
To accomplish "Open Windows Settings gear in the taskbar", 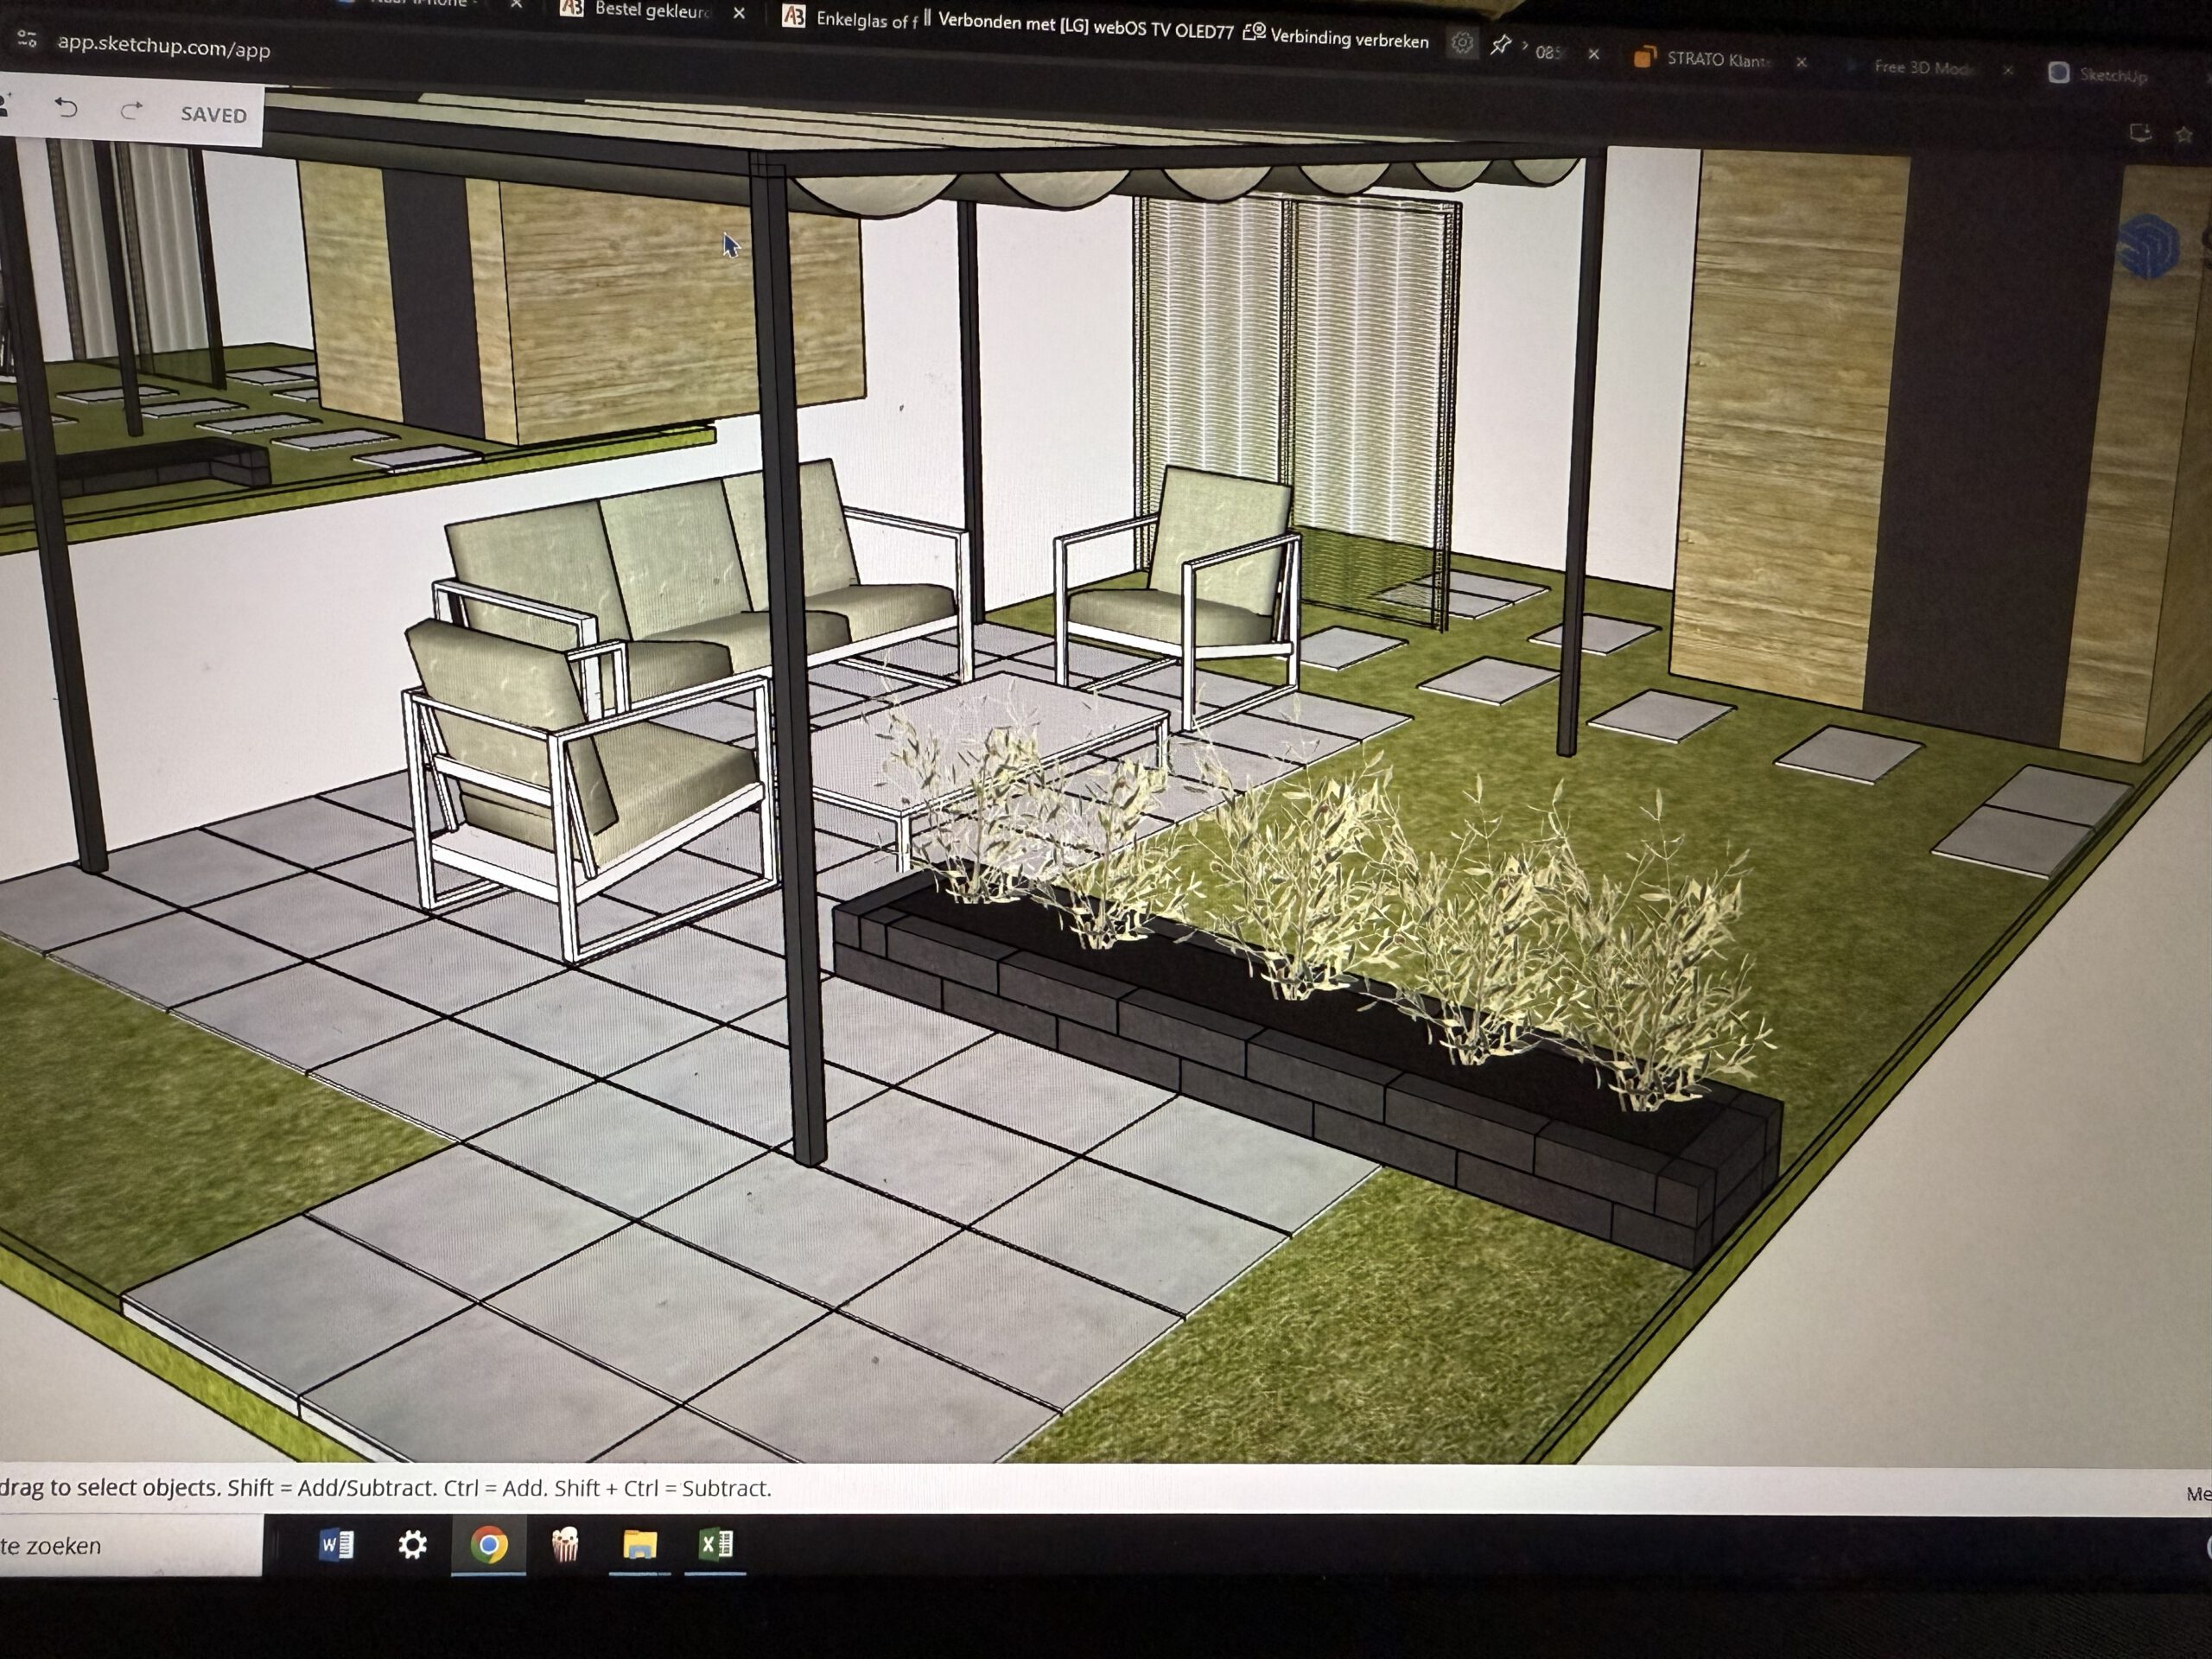I will click(x=412, y=1545).
